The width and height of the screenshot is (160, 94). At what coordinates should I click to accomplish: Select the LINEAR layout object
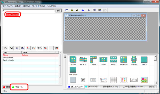(x=93, y=61)
